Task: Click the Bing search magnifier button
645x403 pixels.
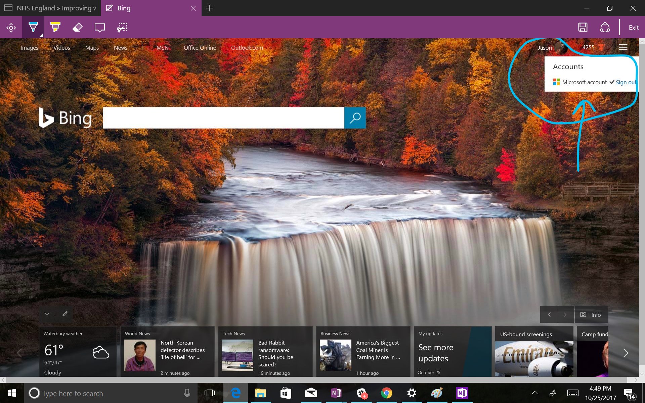Action: 355,118
